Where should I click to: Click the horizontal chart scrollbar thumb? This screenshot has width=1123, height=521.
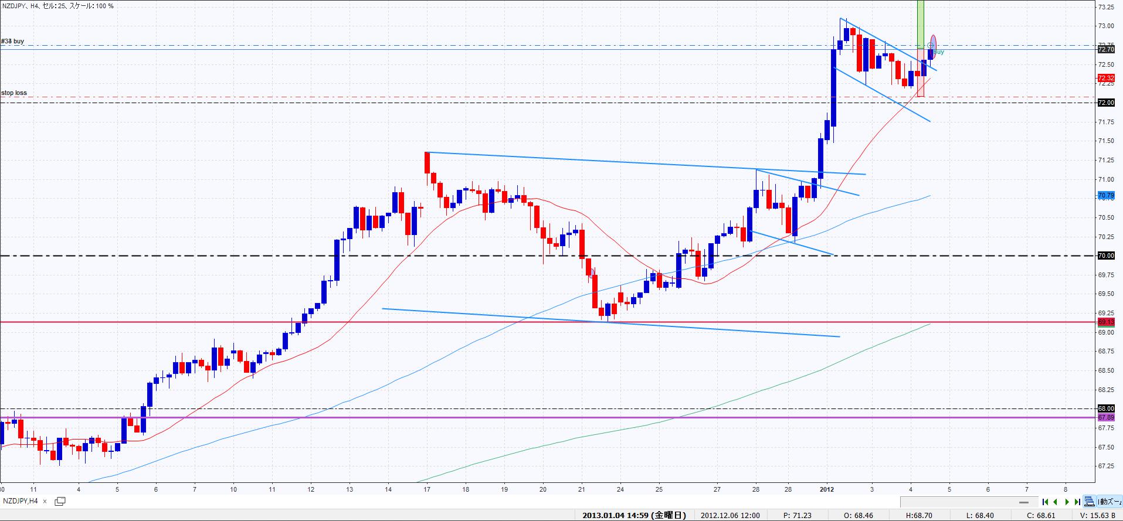pos(1024,502)
